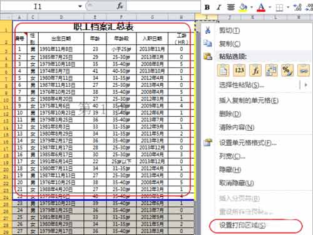Click the borders icon in mini toolbar

pyautogui.click(x=279, y=7)
